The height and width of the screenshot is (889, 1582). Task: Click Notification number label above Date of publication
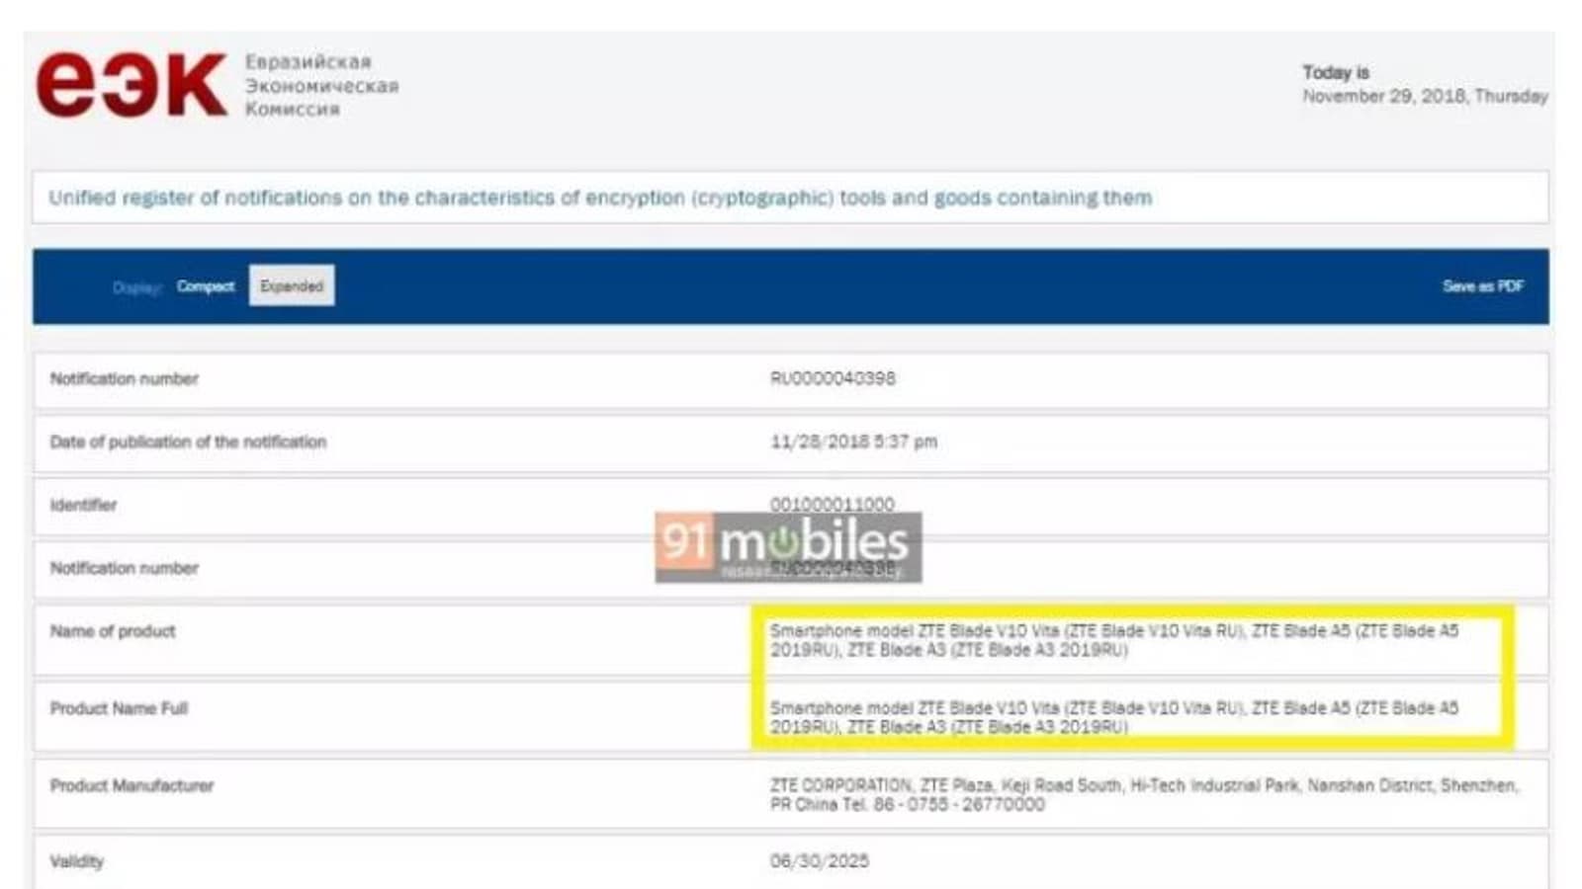point(125,378)
